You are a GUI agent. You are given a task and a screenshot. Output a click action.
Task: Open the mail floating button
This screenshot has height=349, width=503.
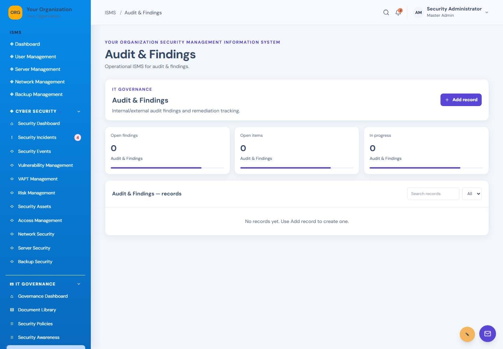pyautogui.click(x=488, y=334)
